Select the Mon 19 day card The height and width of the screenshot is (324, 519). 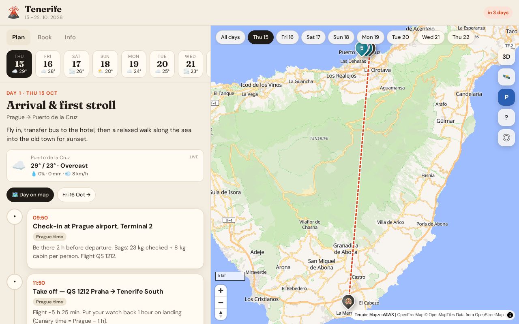pyautogui.click(x=134, y=64)
